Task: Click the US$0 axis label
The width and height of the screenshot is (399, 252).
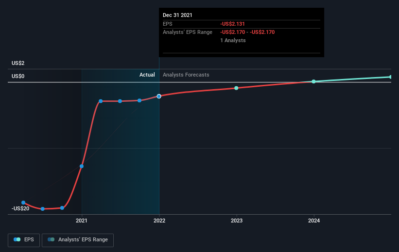Action: pos(18,76)
